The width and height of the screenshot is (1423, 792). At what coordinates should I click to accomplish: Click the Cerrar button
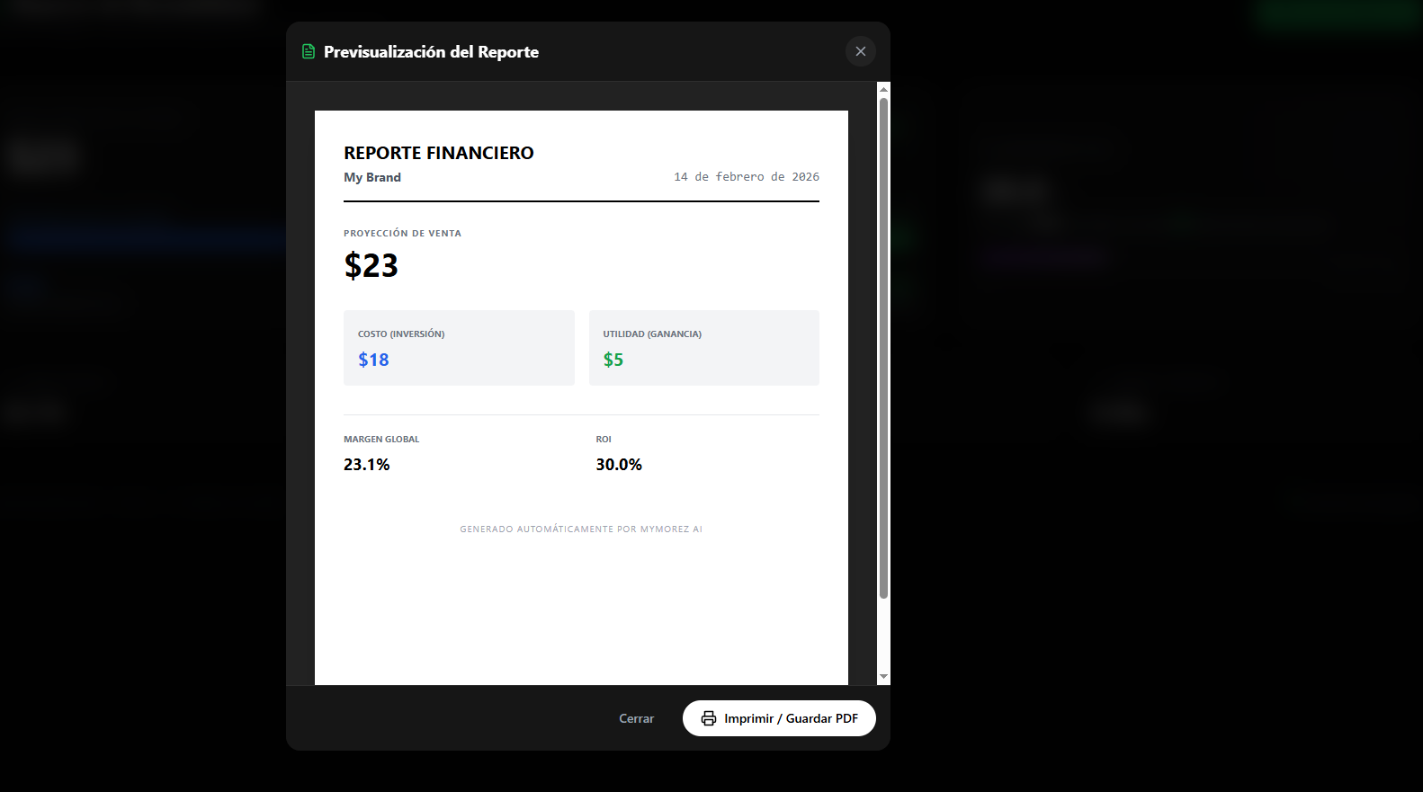pos(636,718)
